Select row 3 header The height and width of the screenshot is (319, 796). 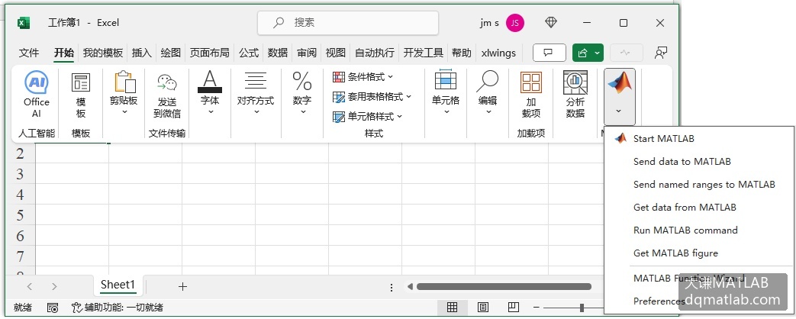(21, 174)
